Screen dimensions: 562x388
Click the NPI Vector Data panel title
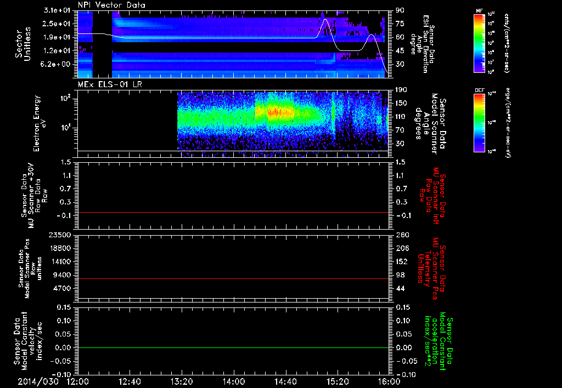(111, 5)
